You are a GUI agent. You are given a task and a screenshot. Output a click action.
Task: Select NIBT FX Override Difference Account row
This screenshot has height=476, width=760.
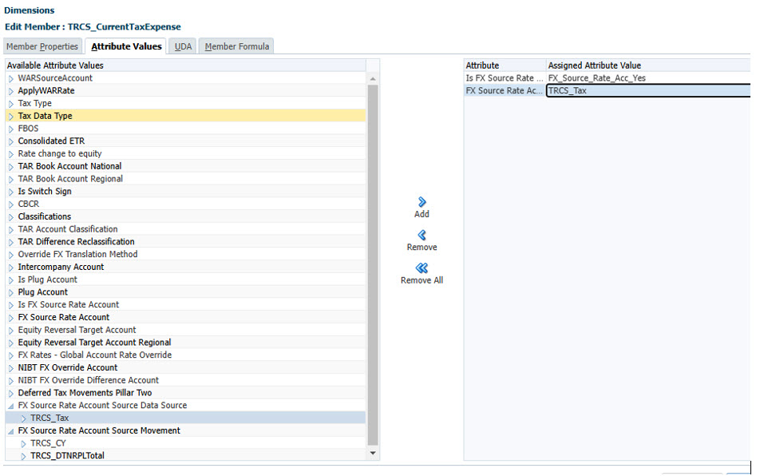tap(186, 380)
